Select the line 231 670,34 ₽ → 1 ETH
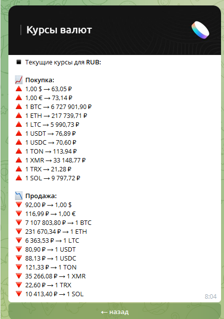Viewport: 224px width, 319px height. pos(56,231)
